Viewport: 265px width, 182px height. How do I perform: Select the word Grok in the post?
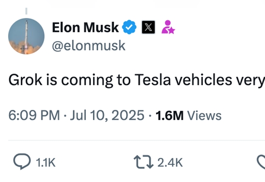tap(26, 80)
